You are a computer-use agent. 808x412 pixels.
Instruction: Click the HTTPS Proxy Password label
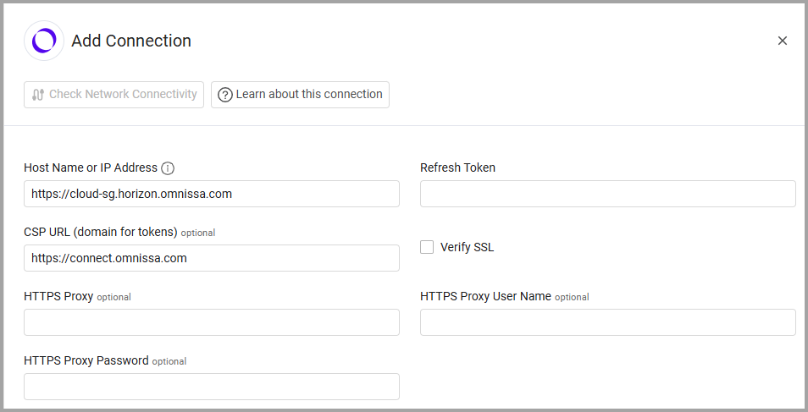86,360
